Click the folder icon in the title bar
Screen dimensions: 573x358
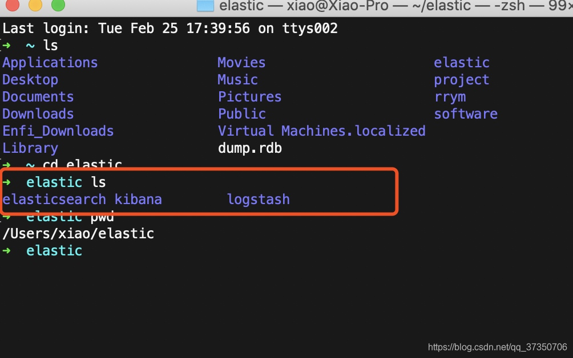[205, 5]
